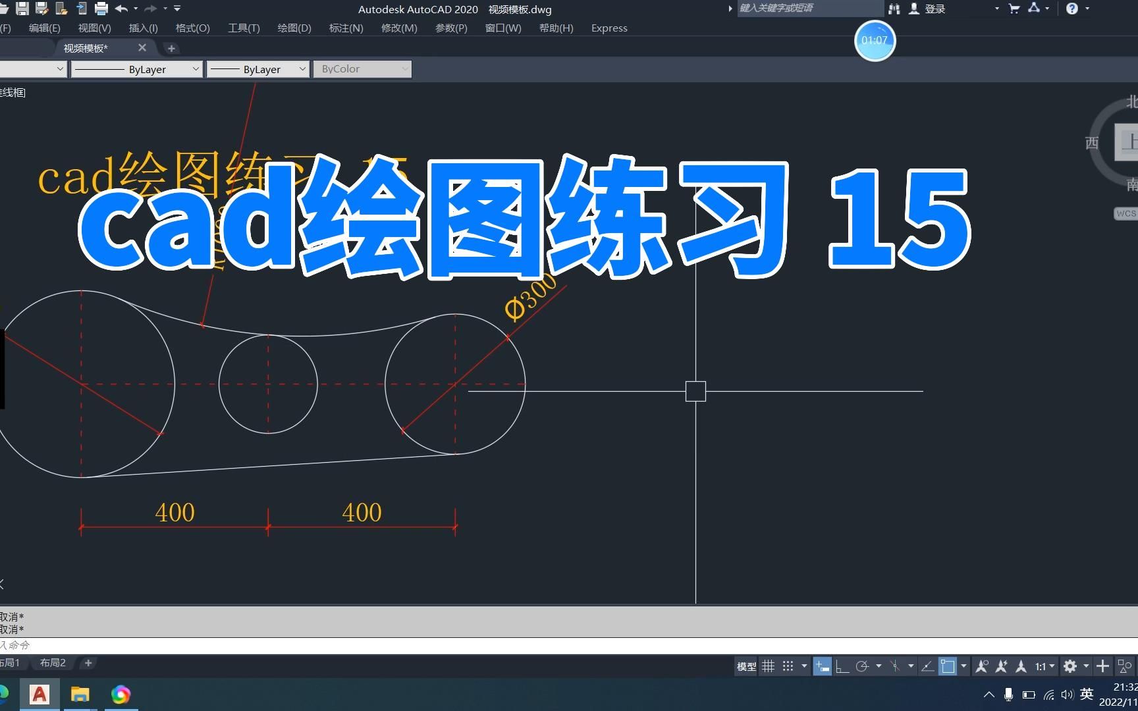1138x711 pixels.
Task: Click the 登录 sign-in link
Action: click(935, 9)
